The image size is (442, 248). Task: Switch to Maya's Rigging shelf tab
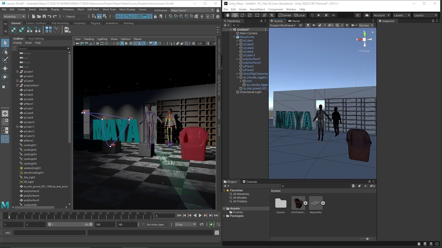coord(95,23)
